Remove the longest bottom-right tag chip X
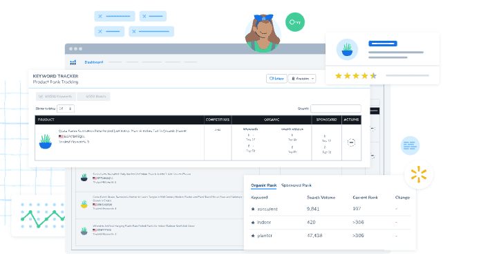Screen dimensions: 481x260 134,31
